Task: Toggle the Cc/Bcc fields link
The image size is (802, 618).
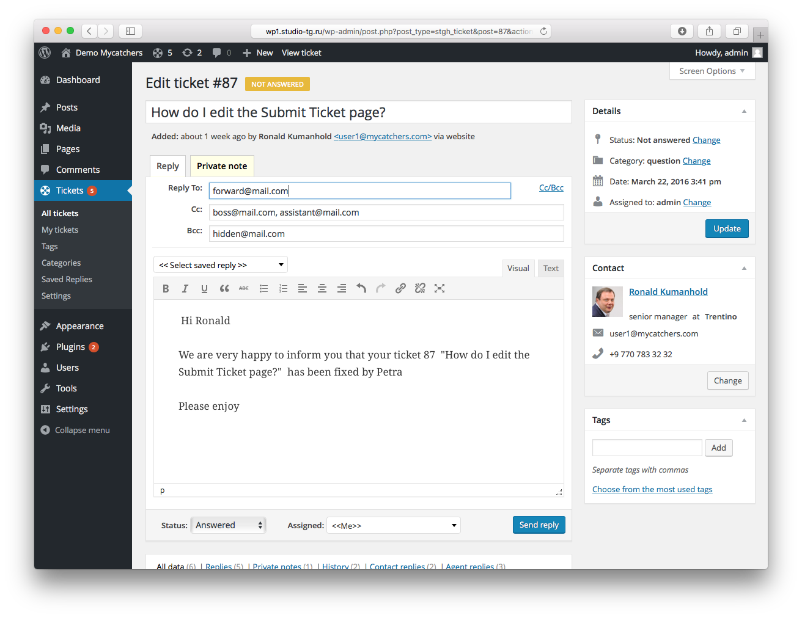Action: tap(551, 188)
